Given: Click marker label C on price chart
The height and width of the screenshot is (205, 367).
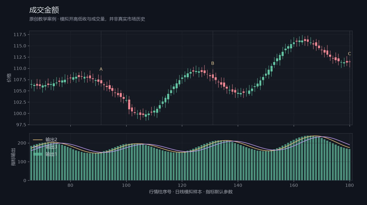Looking at the screenshot, I should click(x=350, y=54).
